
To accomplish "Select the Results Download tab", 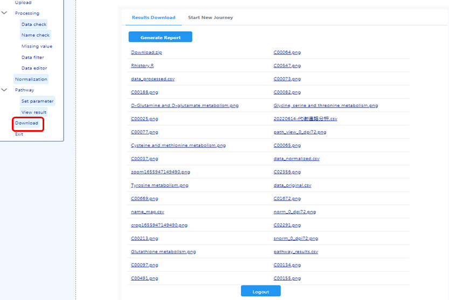I will [x=154, y=17].
